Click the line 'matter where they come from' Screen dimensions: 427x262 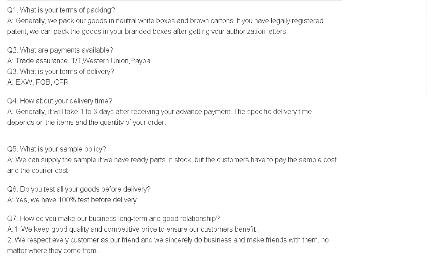click(x=52, y=250)
